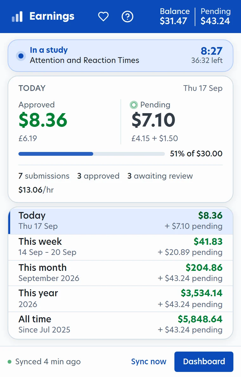Click the 36:32 left text

[207, 60]
